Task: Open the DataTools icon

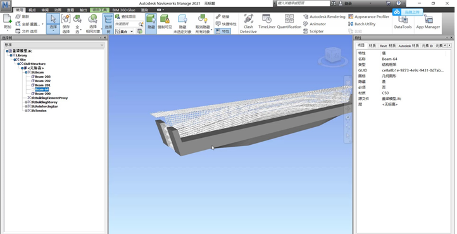Action: click(x=403, y=22)
